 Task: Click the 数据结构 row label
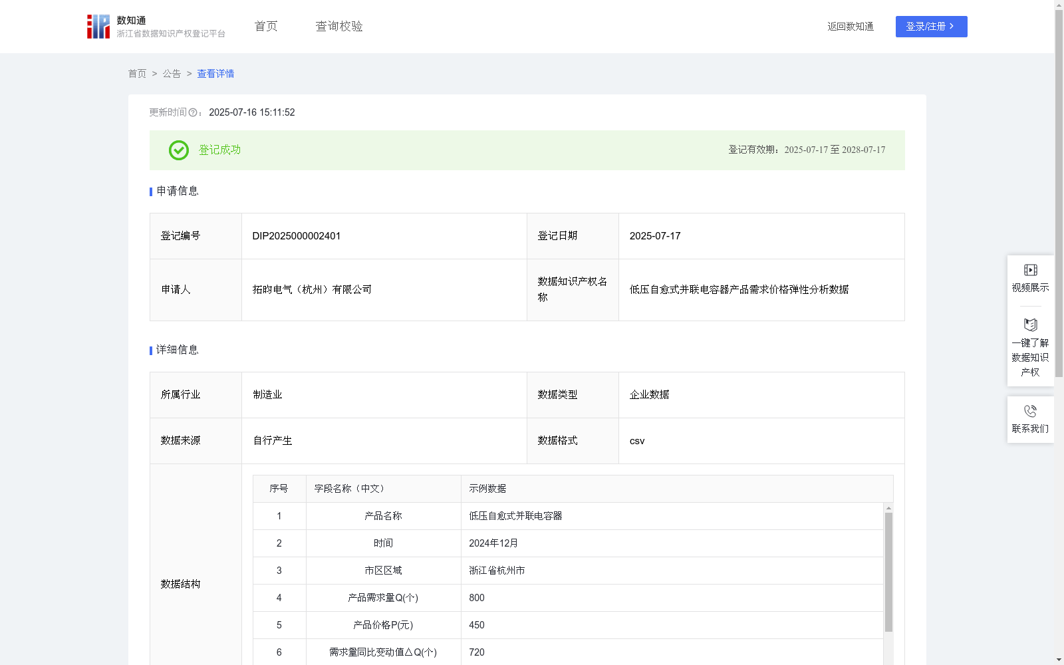pyautogui.click(x=180, y=584)
